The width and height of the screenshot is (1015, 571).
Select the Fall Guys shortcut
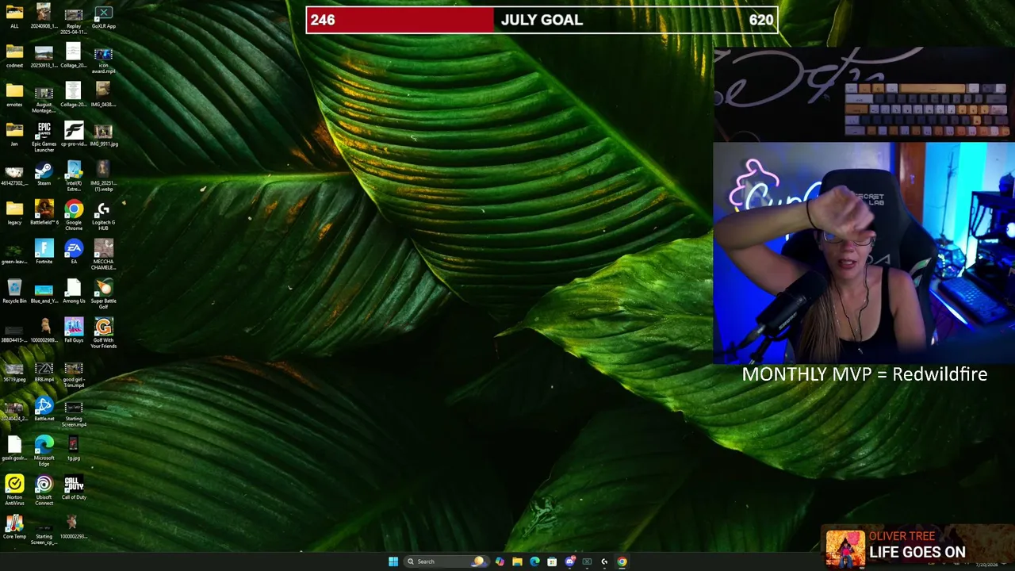(74, 331)
